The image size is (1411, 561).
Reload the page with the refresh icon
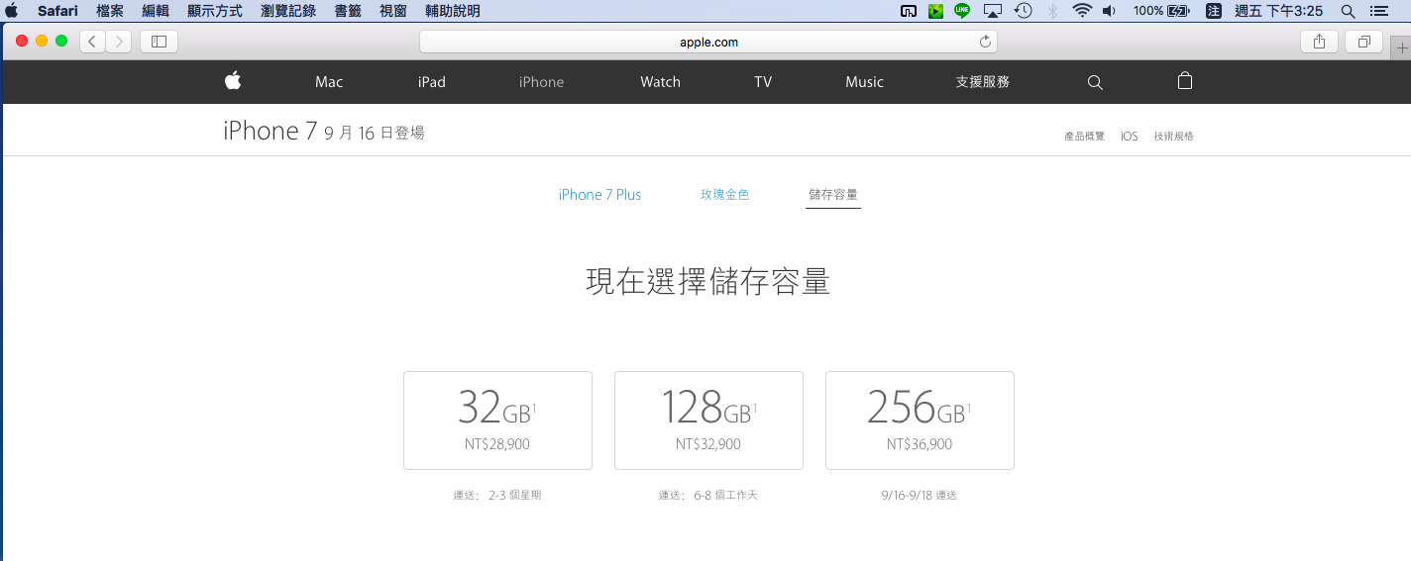click(985, 42)
